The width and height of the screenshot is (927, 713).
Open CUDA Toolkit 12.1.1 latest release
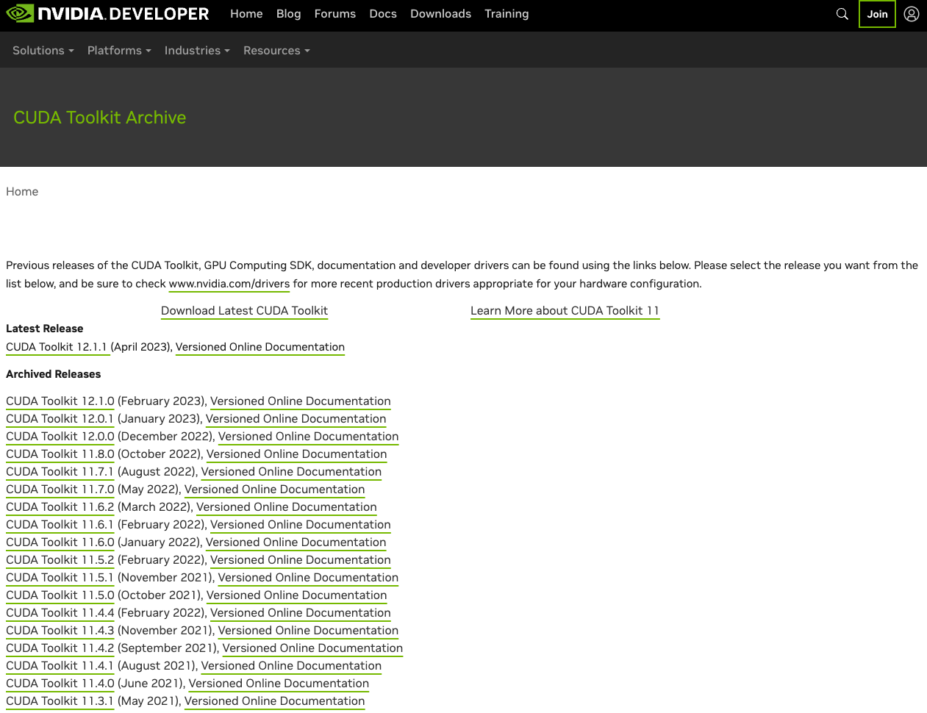pyautogui.click(x=57, y=347)
